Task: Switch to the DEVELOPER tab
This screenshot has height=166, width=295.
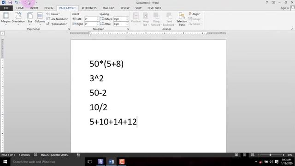Action: tap(154, 8)
